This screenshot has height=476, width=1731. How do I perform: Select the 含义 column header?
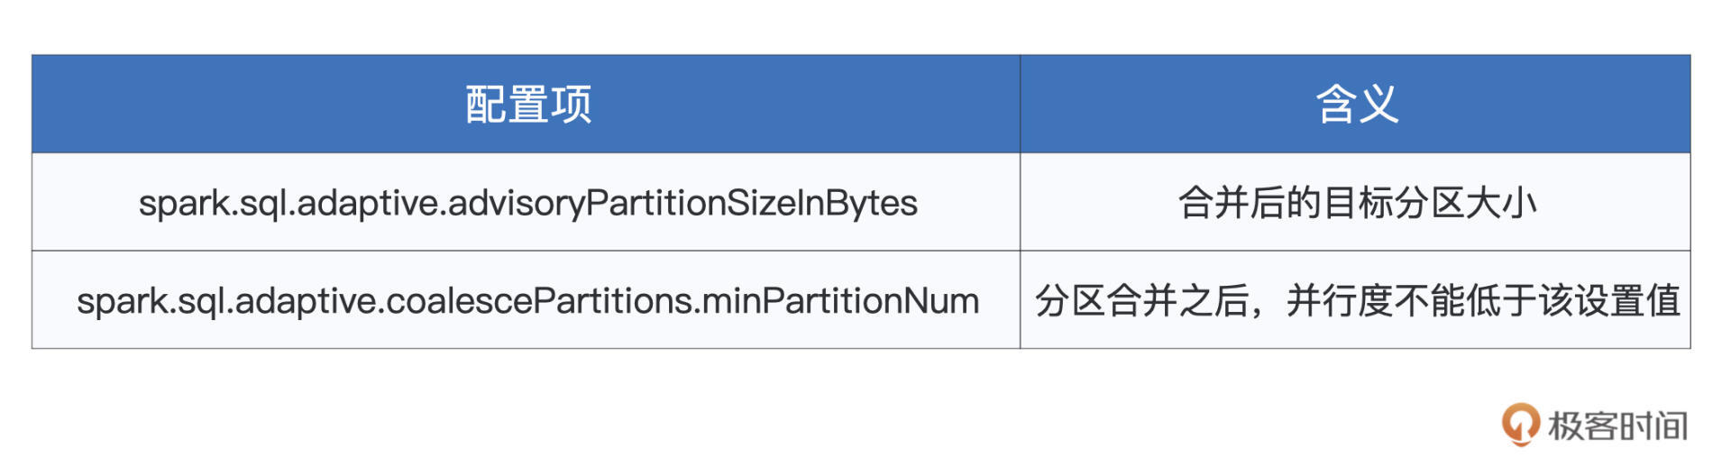[x=1356, y=105]
